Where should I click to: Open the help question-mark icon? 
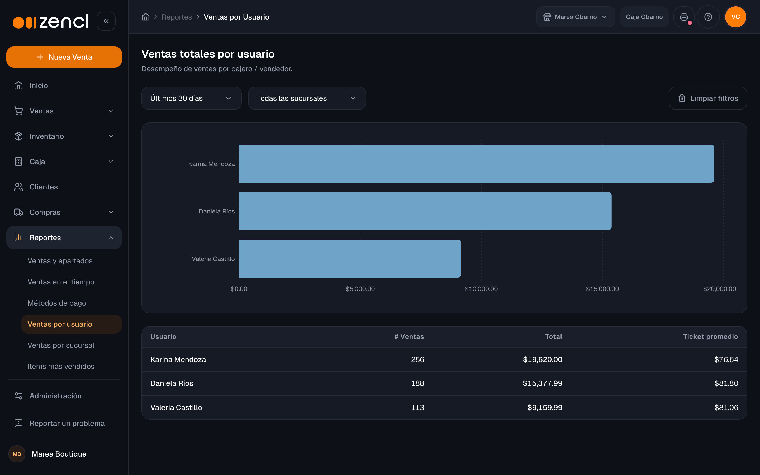point(708,17)
